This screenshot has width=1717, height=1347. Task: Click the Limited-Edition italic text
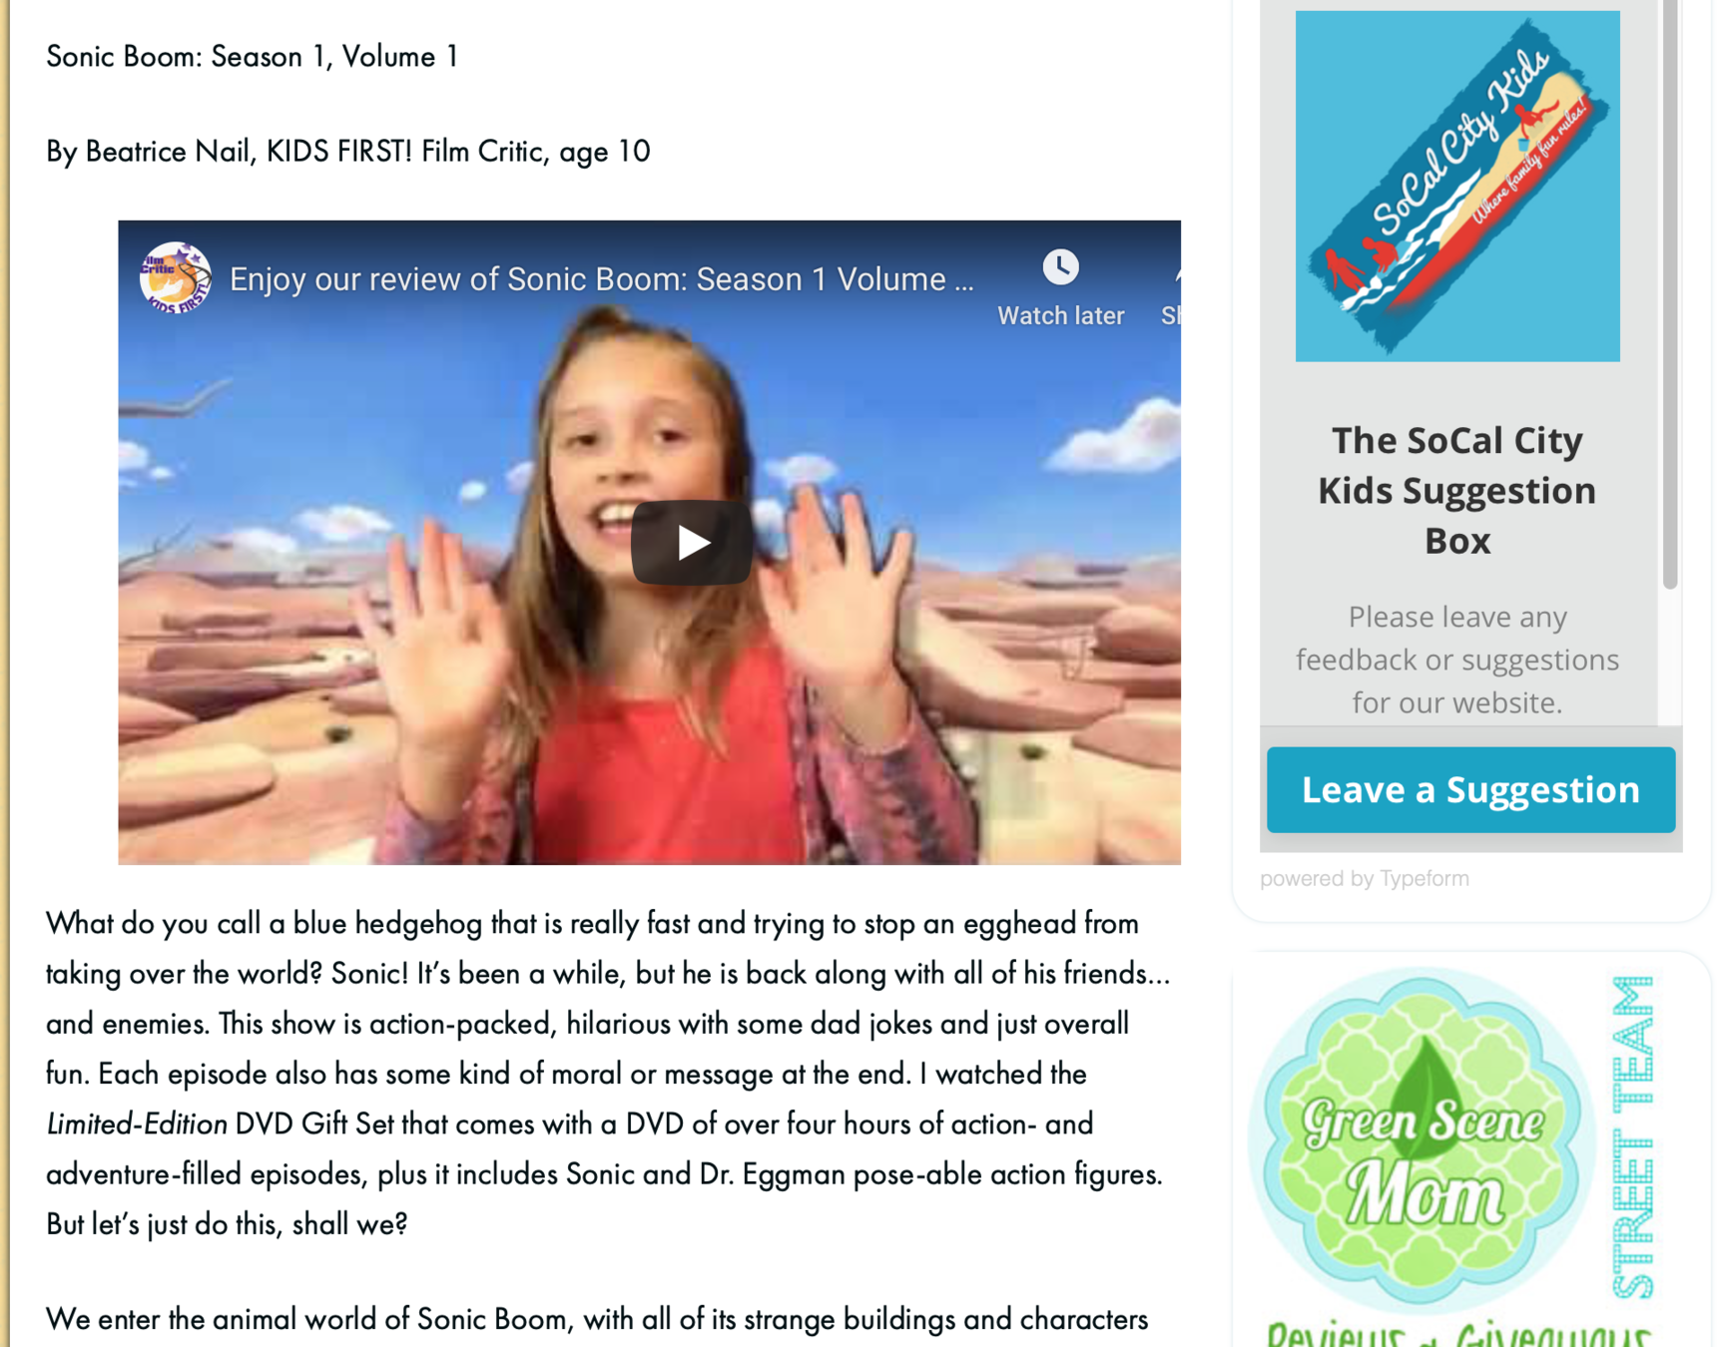pos(137,1124)
